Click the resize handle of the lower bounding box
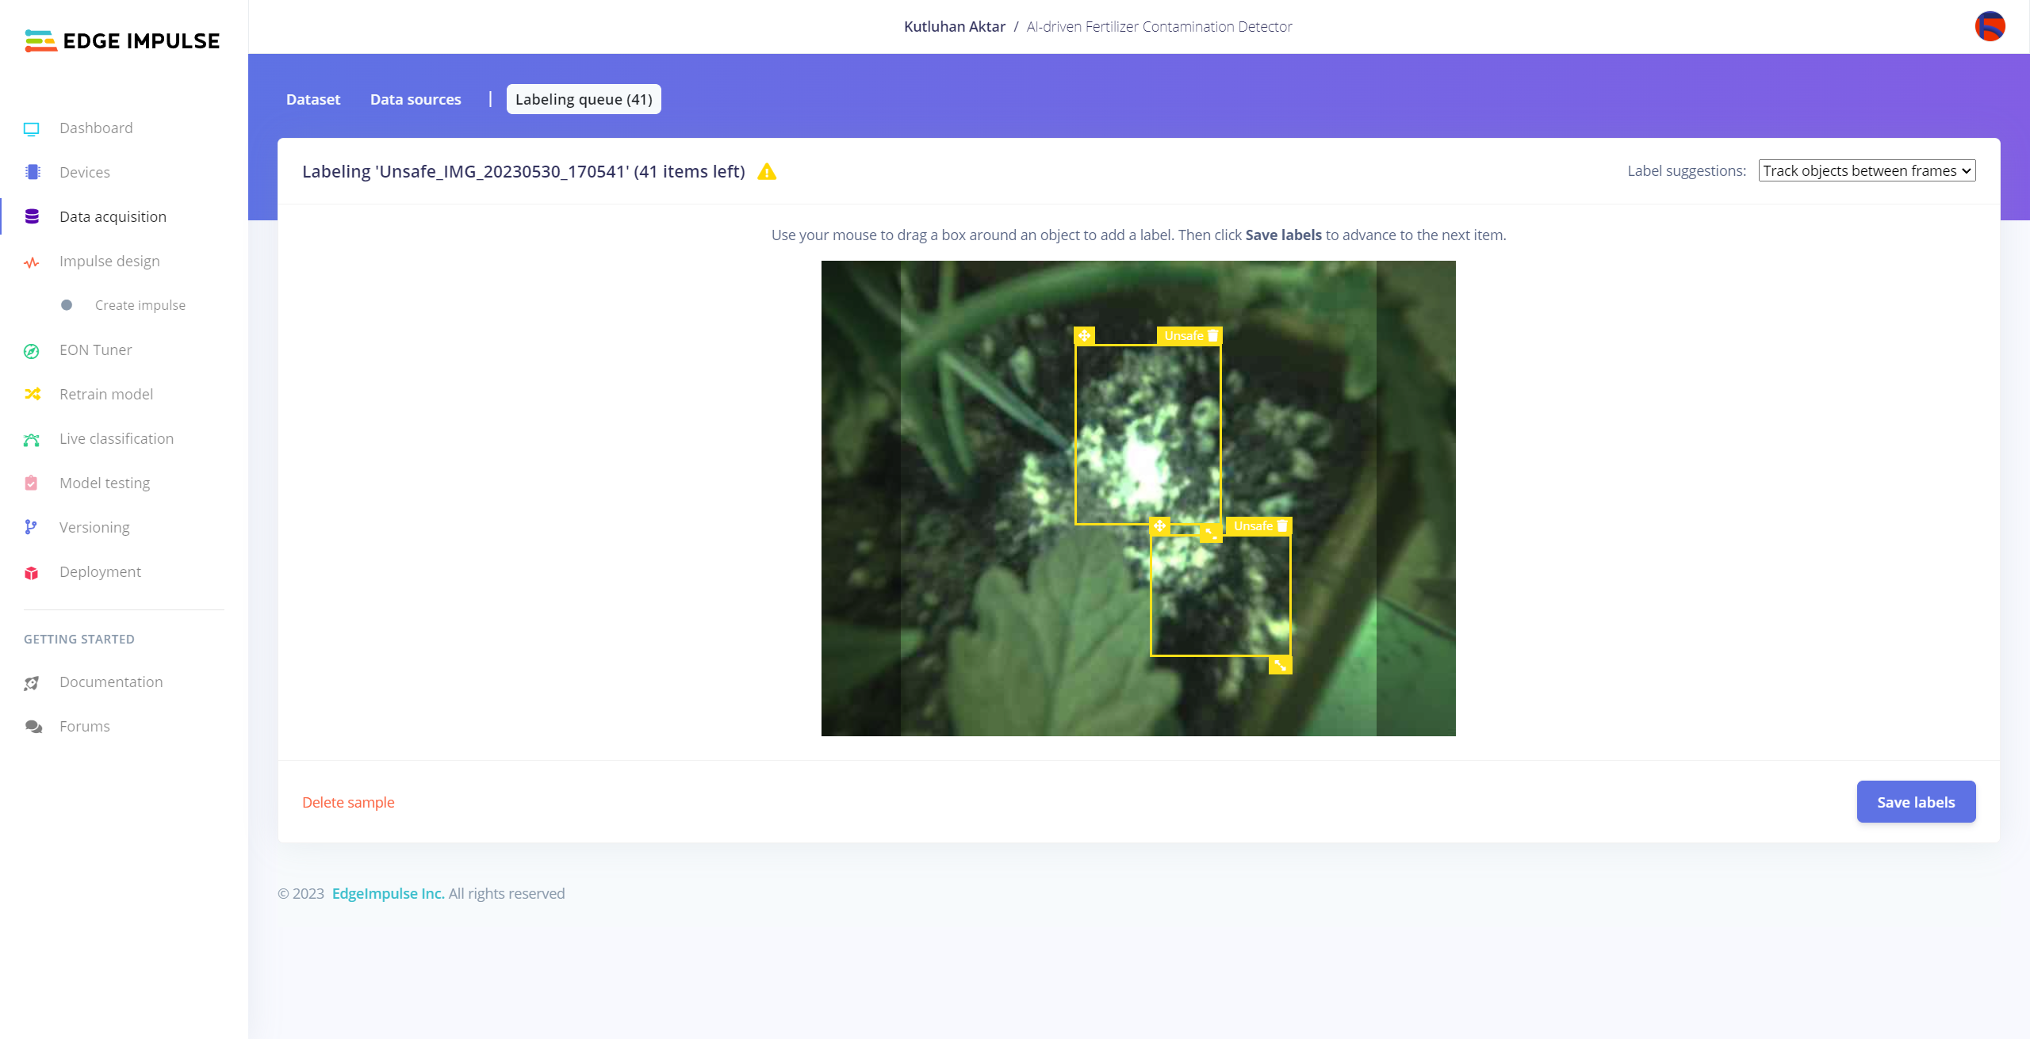Screen dimensions: 2030x1039 tap(1280, 666)
